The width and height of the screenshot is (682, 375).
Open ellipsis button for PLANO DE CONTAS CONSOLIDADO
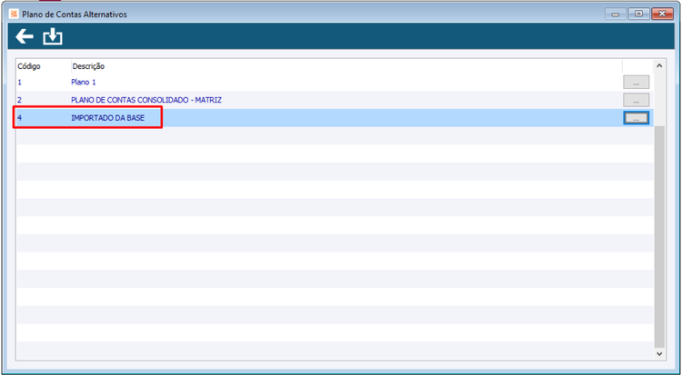tap(636, 100)
